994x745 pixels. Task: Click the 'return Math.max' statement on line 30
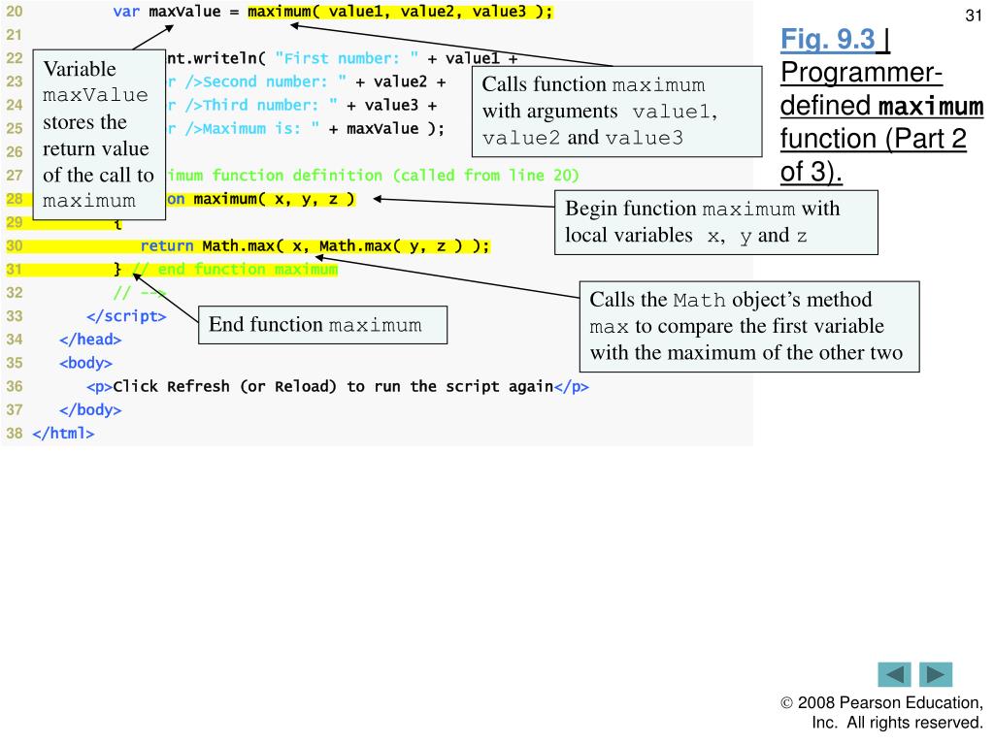(315, 245)
